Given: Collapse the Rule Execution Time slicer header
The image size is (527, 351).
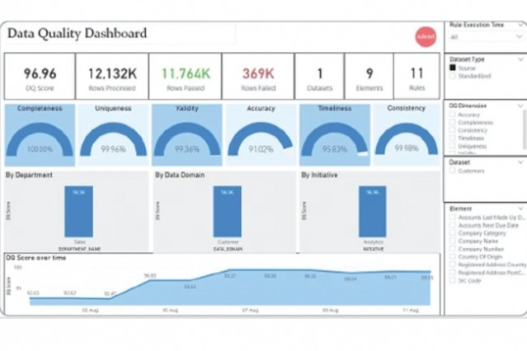Looking at the screenshot, I should click(x=520, y=25).
